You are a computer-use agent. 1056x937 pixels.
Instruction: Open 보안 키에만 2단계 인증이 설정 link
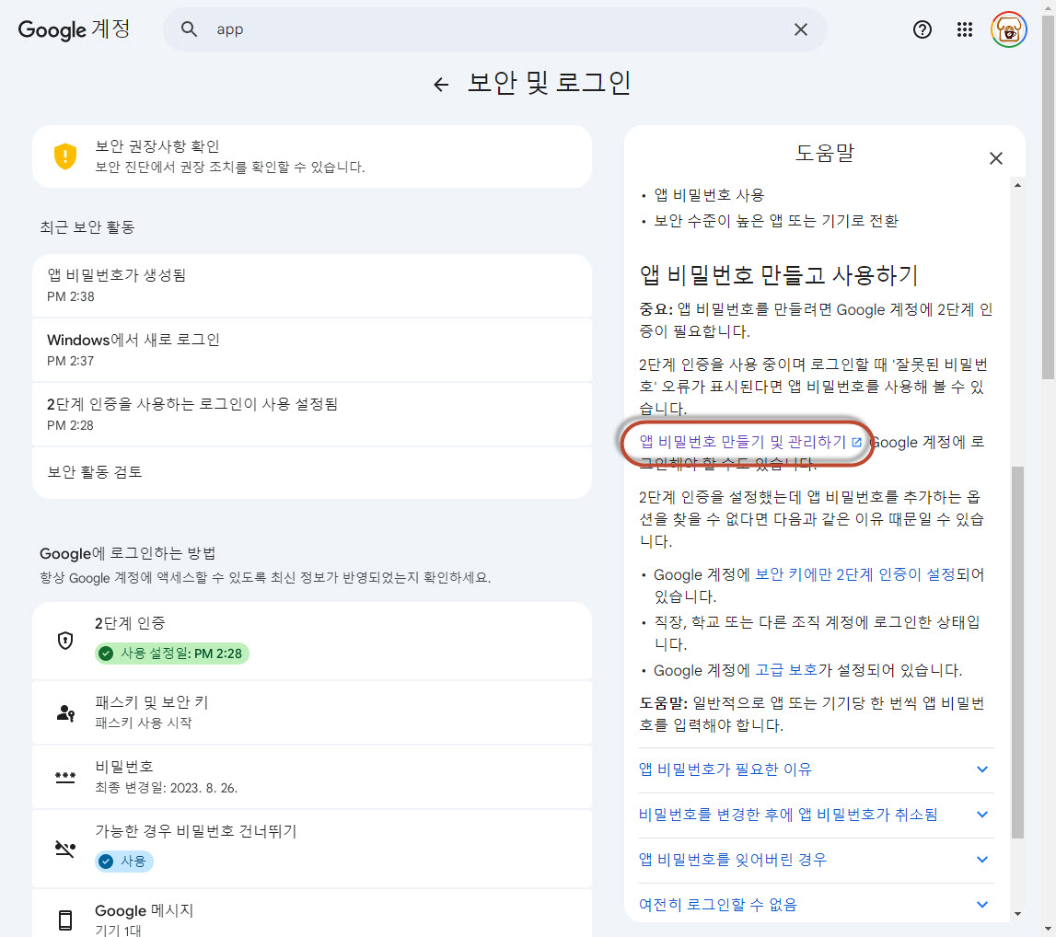pos(854,574)
